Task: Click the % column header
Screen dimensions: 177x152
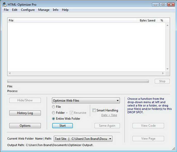Action: [x=162, y=20]
